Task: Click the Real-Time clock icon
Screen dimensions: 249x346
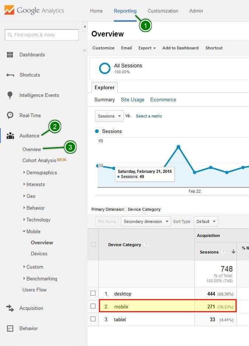Action: click(x=10, y=115)
